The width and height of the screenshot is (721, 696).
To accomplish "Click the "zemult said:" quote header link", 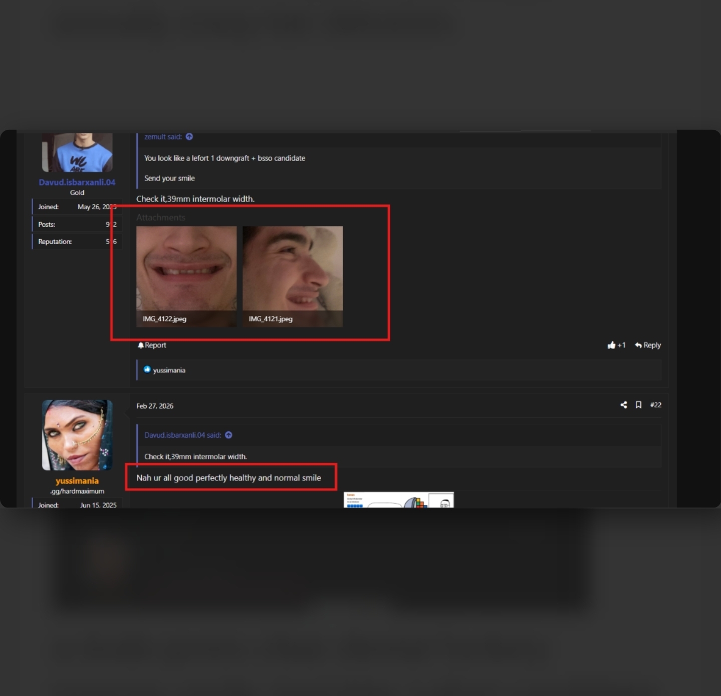I will point(163,136).
